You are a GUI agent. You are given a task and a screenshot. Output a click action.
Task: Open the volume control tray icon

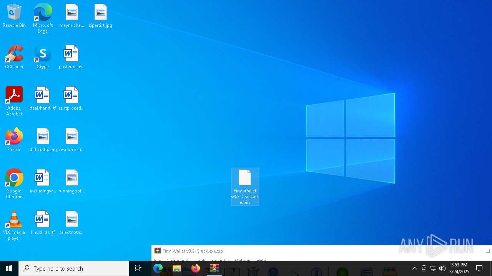coord(442,268)
